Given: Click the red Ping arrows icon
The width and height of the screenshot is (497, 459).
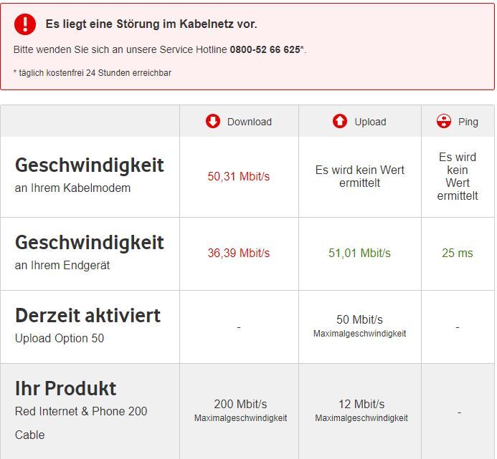Looking at the screenshot, I should [x=444, y=121].
